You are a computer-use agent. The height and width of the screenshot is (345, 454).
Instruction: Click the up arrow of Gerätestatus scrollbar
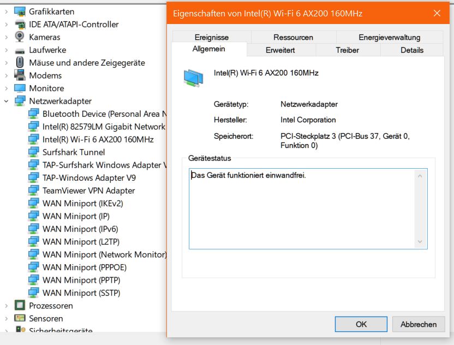click(420, 176)
